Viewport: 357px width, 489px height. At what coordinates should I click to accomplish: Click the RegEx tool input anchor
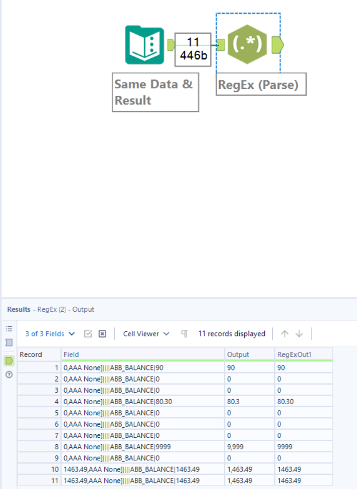click(x=220, y=46)
